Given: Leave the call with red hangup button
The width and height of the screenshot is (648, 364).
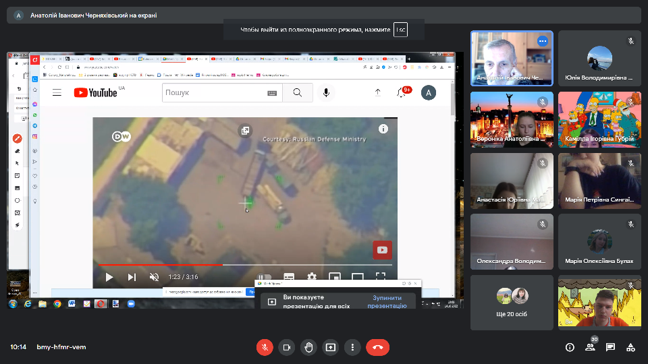Looking at the screenshot, I should click(x=378, y=348).
